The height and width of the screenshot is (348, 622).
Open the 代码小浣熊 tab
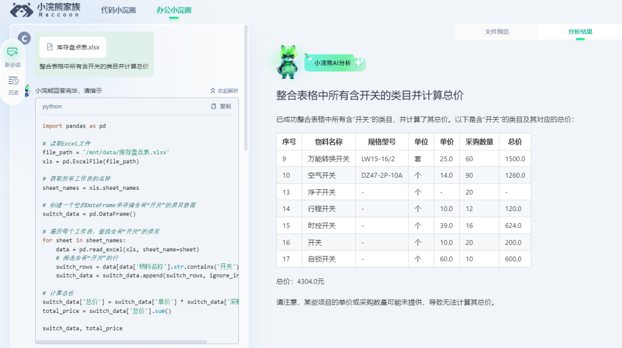(118, 10)
